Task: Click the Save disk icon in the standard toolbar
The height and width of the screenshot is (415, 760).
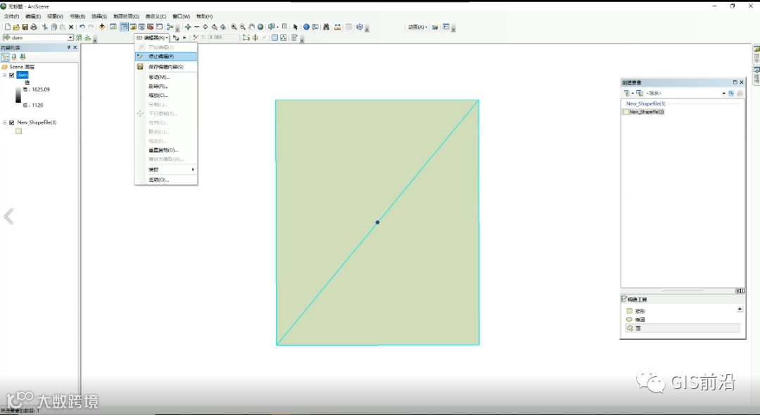Action: click(25, 27)
